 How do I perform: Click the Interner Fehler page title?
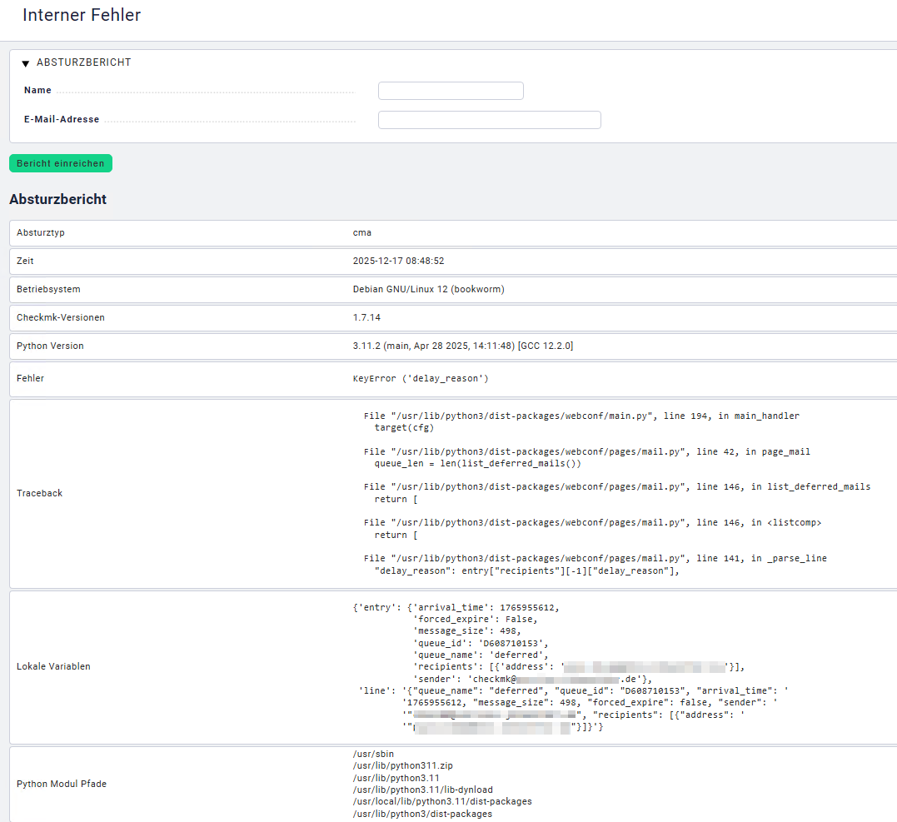pyautogui.click(x=82, y=15)
